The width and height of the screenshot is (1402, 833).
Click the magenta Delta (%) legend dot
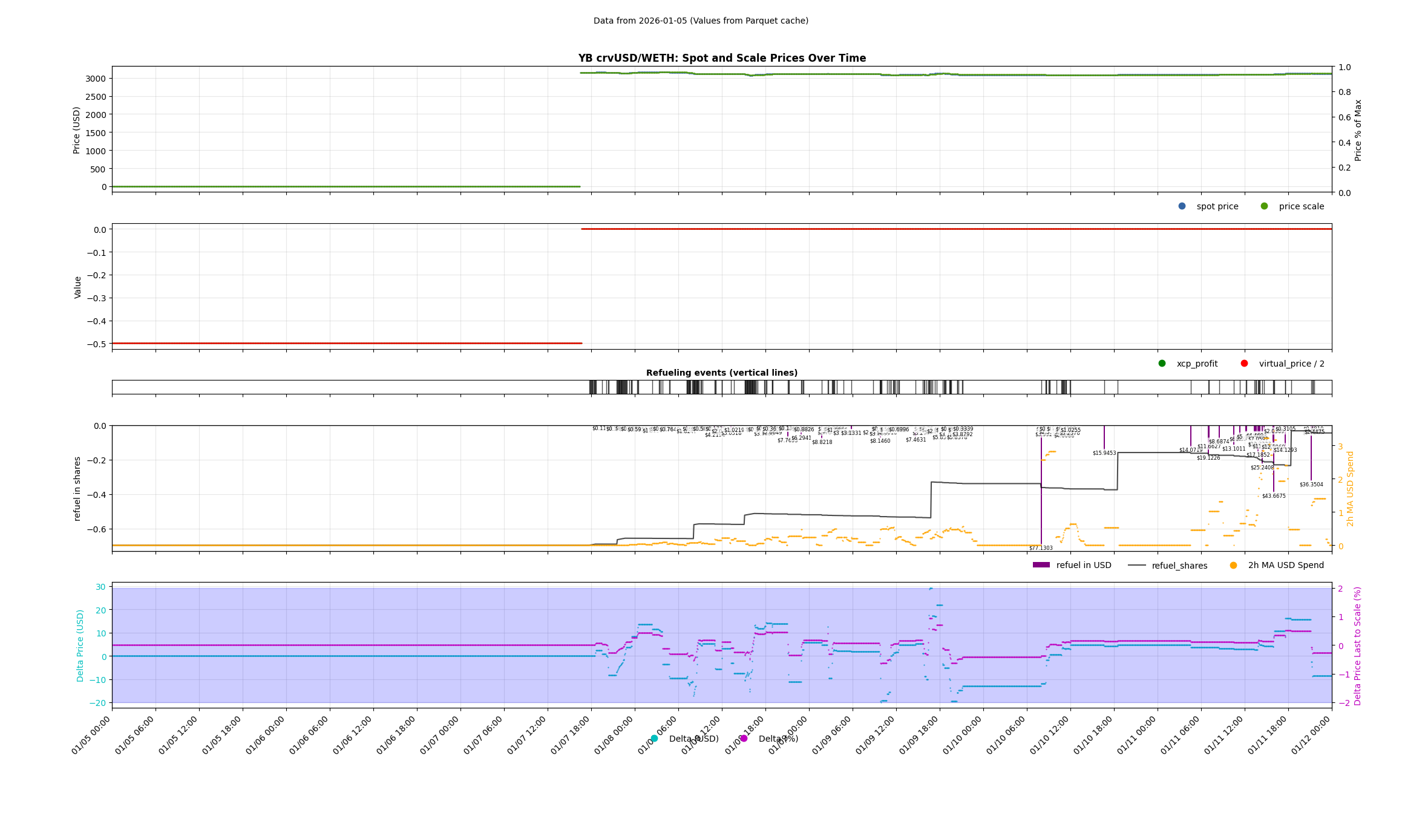(744, 739)
